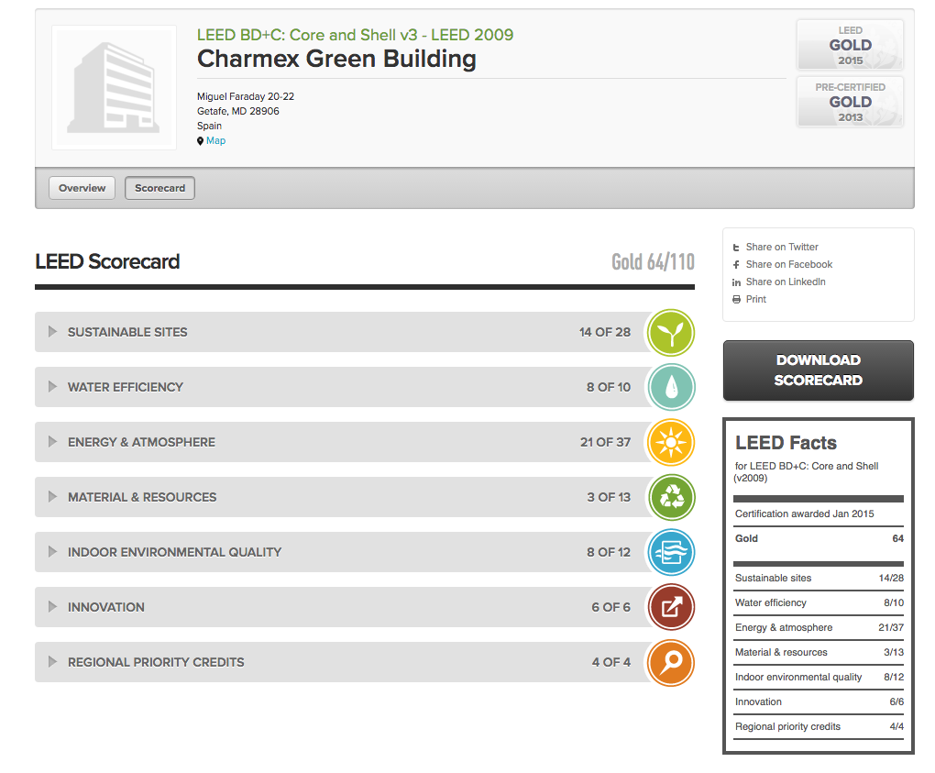
Task: Click the Regional Priority Credits magnifier icon
Action: [671, 662]
